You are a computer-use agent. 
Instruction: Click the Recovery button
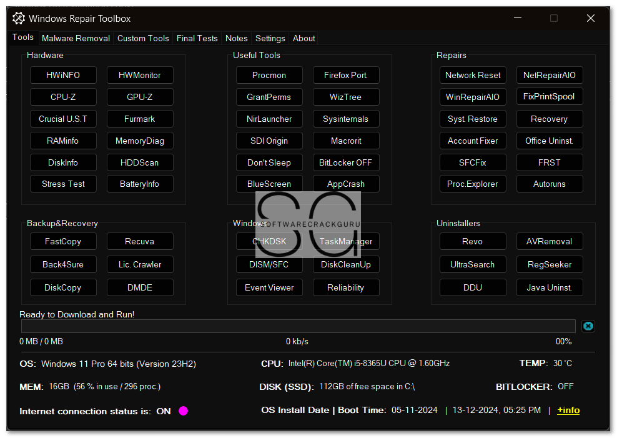point(550,119)
